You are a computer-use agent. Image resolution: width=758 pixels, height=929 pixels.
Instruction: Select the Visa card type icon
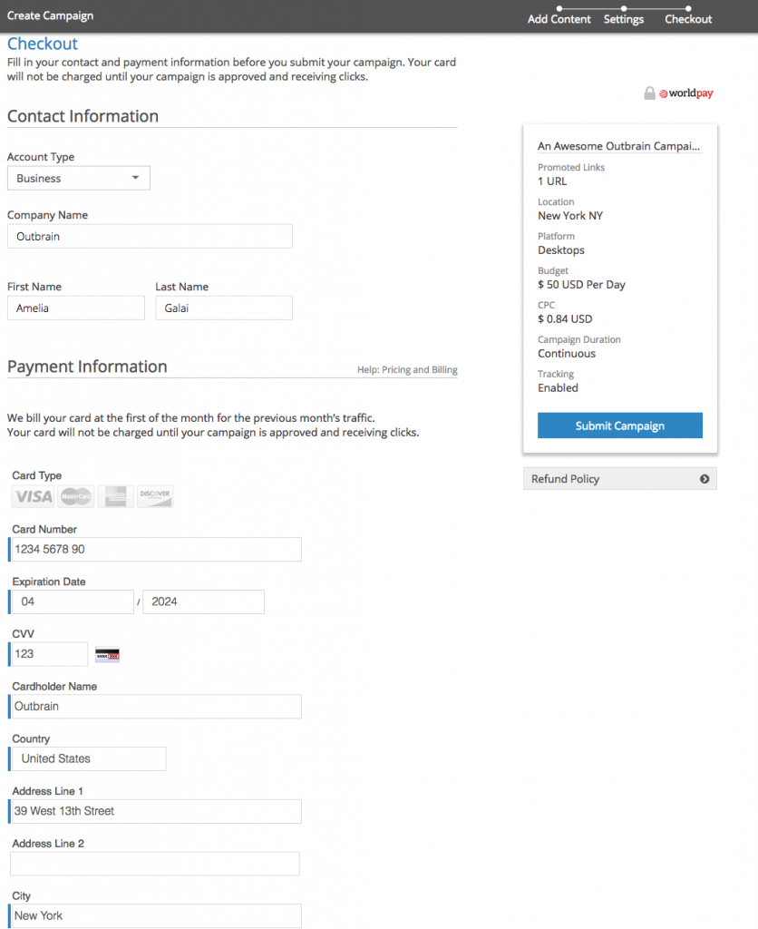click(33, 496)
